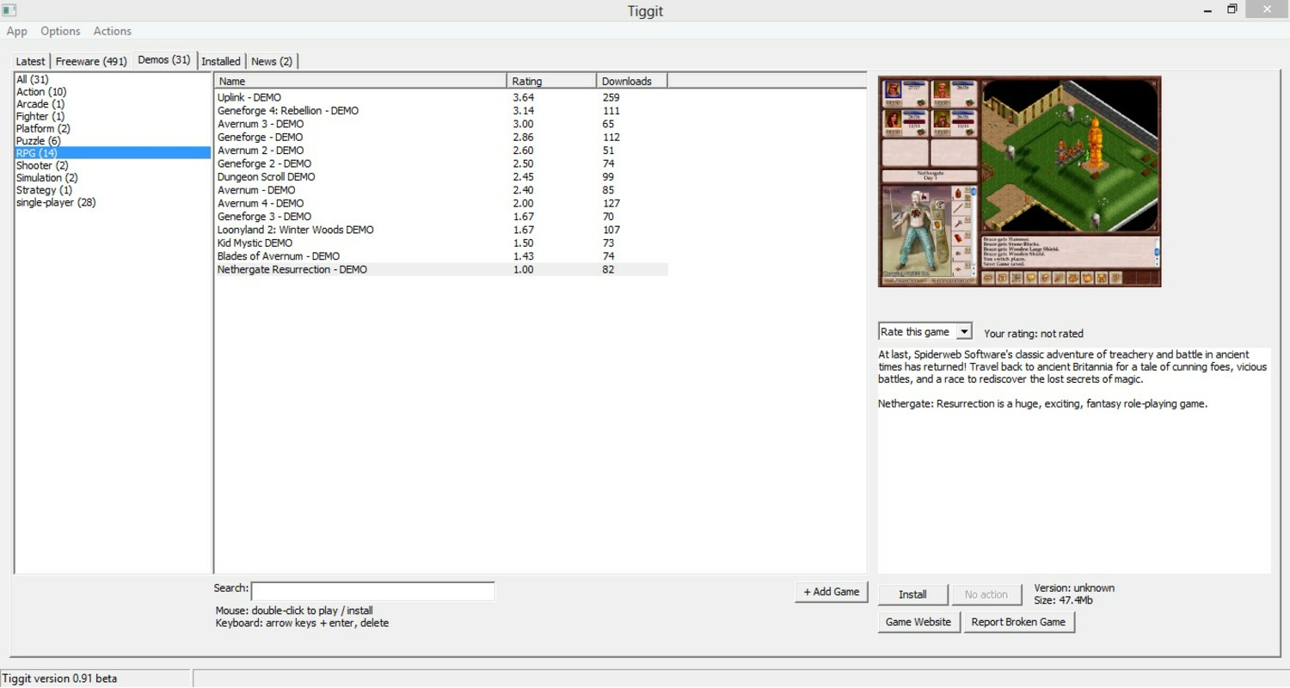Click the Size: 47.4Mb label

pyautogui.click(x=1063, y=600)
